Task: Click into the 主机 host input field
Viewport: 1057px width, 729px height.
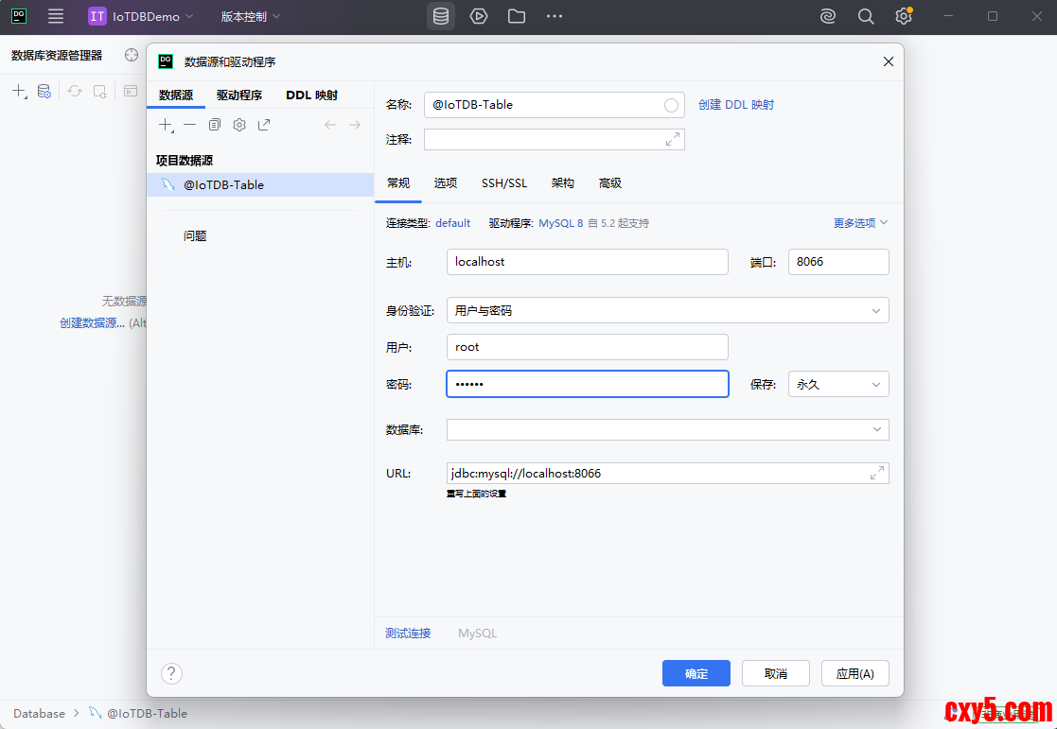Action: click(587, 262)
